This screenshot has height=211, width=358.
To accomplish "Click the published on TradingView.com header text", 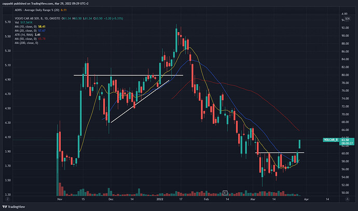I will pos(45,4).
